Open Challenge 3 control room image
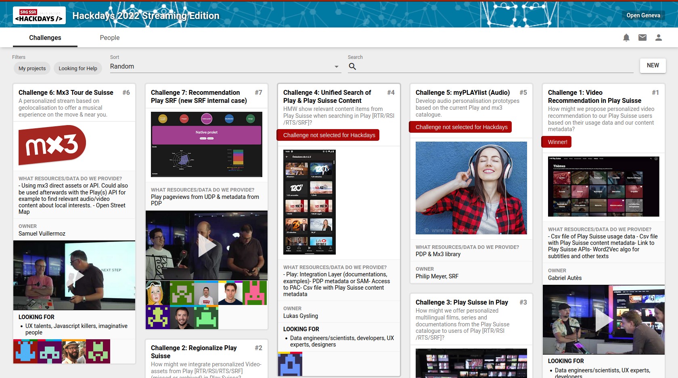 [471, 363]
